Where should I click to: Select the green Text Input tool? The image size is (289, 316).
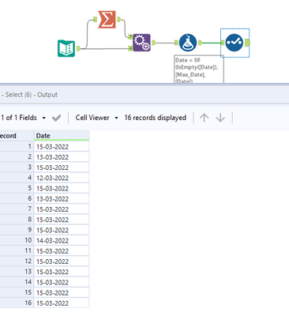[x=66, y=48]
